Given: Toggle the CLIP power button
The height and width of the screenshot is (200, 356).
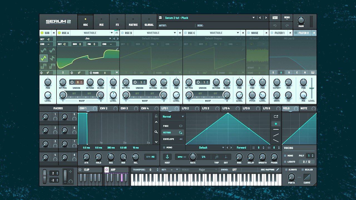Looking at the screenshot, I should [80, 169].
